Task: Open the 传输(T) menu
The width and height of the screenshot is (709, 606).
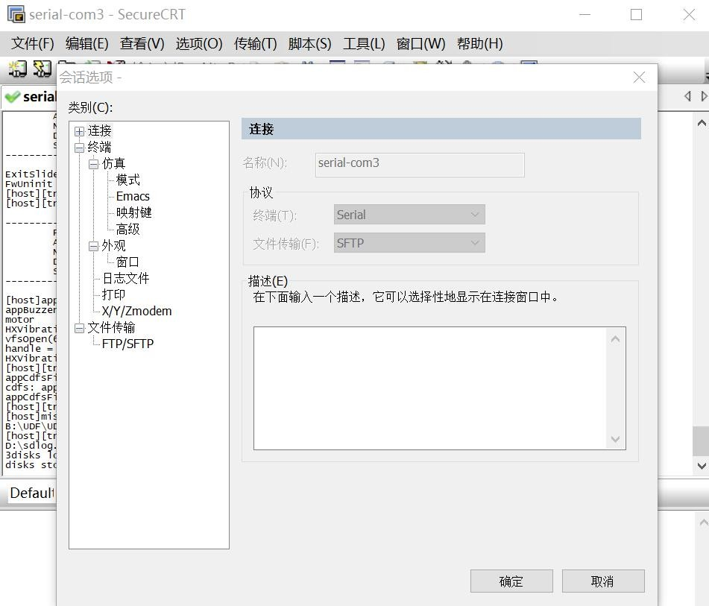Action: tap(256, 43)
